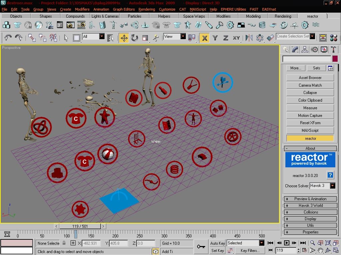Click the object color swatch
The image size is (341, 255).
click(x=335, y=59)
